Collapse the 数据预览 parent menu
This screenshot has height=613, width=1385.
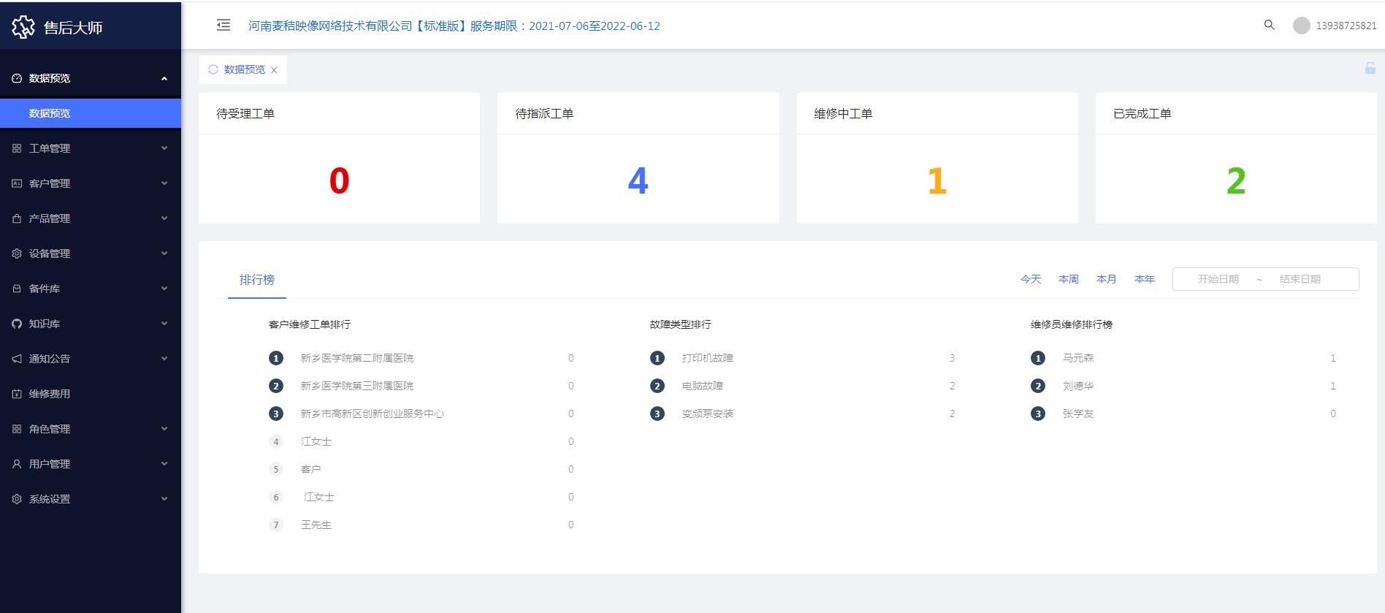coord(164,78)
